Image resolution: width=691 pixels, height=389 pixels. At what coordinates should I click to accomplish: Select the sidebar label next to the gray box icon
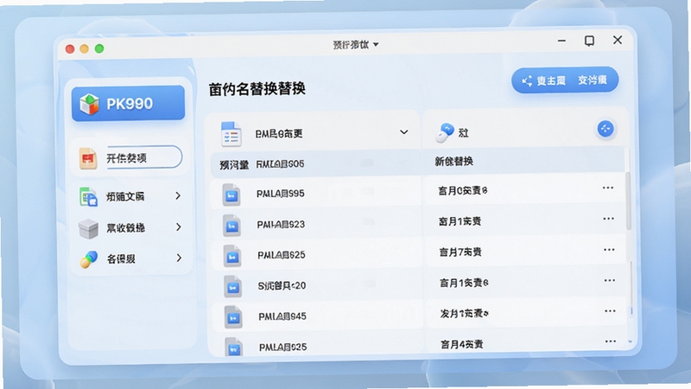[126, 228]
